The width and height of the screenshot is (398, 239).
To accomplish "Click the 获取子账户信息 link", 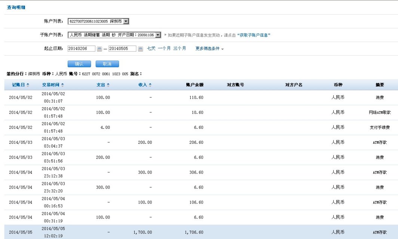I will tap(254, 35).
